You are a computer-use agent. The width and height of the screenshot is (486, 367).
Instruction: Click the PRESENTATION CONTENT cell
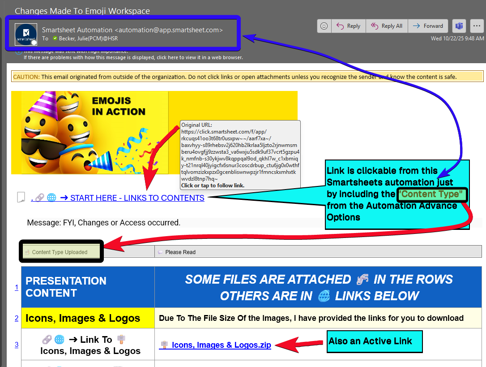click(x=88, y=287)
